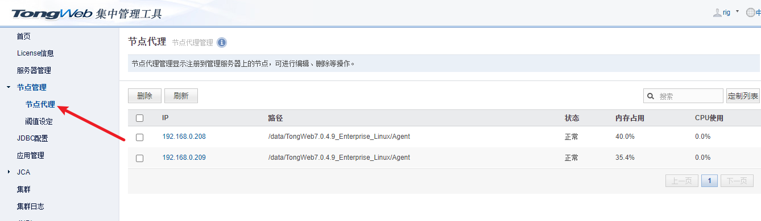Image resolution: width=761 pixels, height=221 pixels.
Task: Expand the JCA menu arrow
Action: (x=8, y=172)
